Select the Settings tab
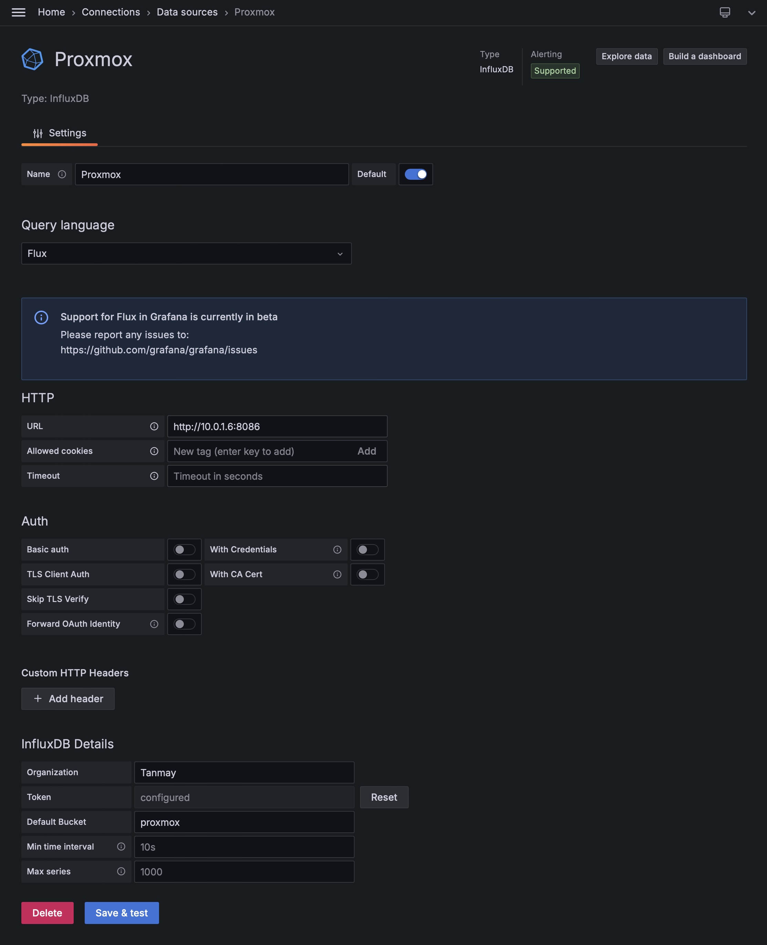 click(60, 133)
